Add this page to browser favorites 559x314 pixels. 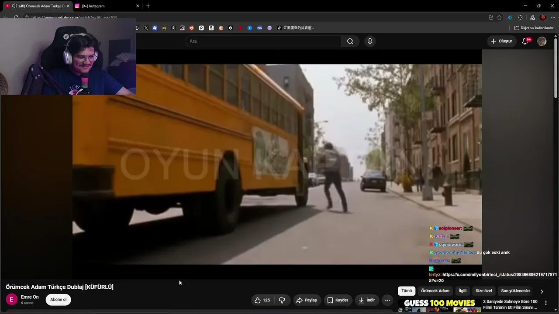(x=500, y=17)
